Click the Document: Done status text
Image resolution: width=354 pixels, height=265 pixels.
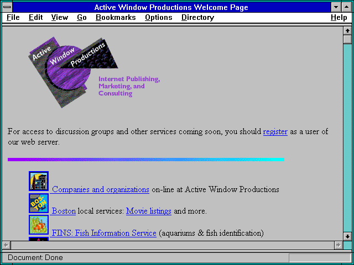35,257
